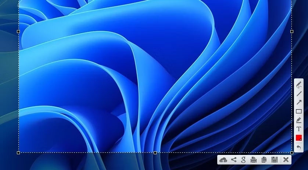
Task: Share screenshot on social networks
Action: click(233, 160)
